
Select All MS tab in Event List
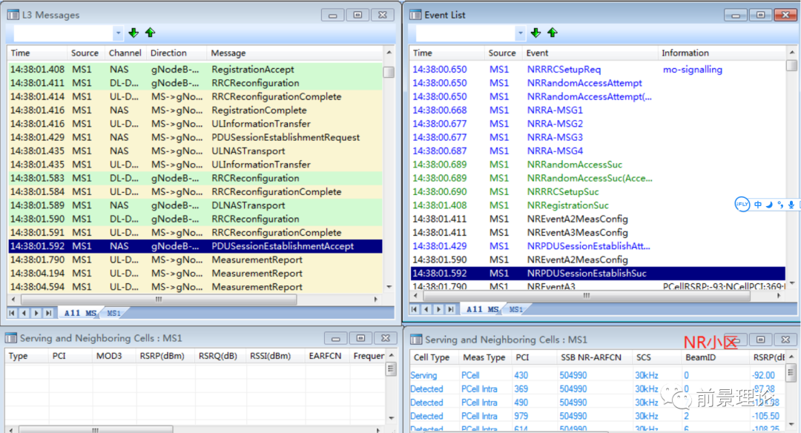482,309
